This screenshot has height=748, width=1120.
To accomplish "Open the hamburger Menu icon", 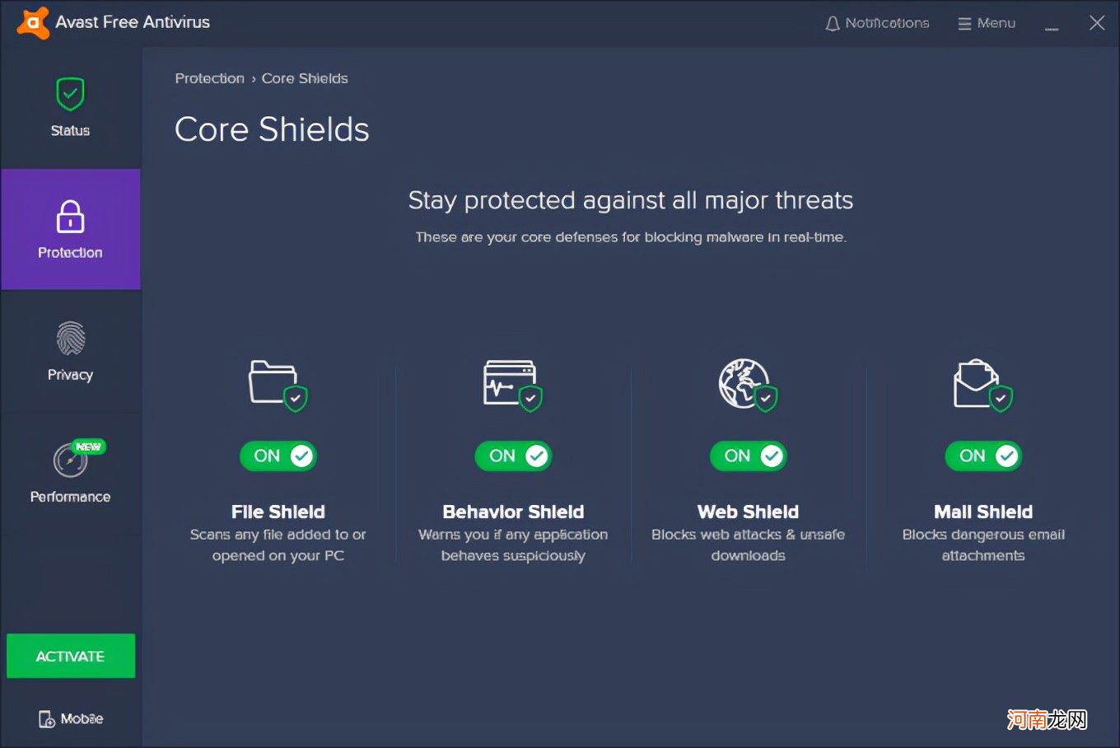I will [964, 24].
